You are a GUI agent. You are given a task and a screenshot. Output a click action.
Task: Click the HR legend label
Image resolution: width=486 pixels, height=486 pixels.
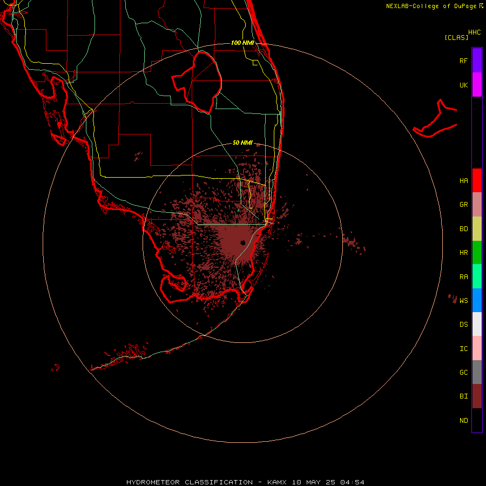[x=463, y=253]
